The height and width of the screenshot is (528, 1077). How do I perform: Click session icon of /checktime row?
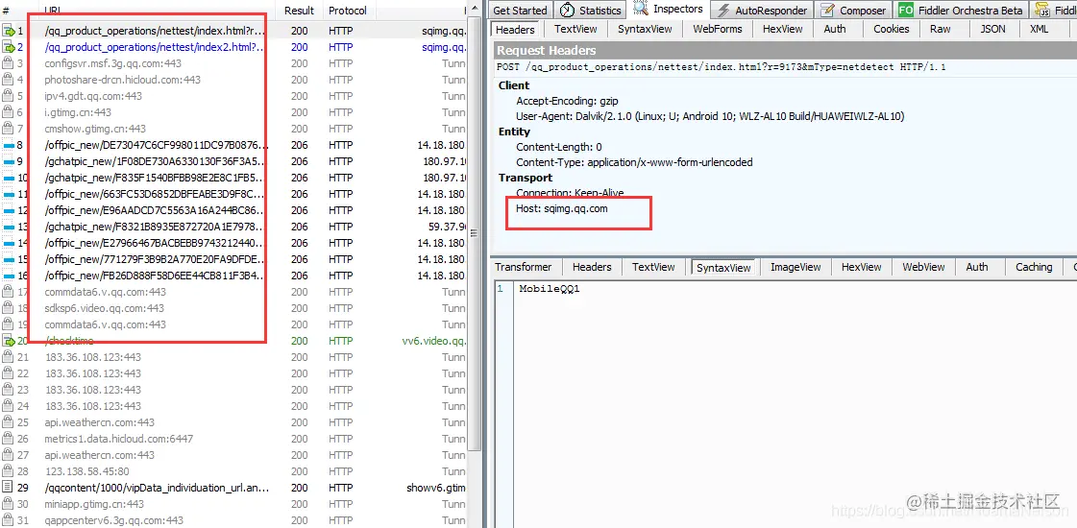click(9, 341)
